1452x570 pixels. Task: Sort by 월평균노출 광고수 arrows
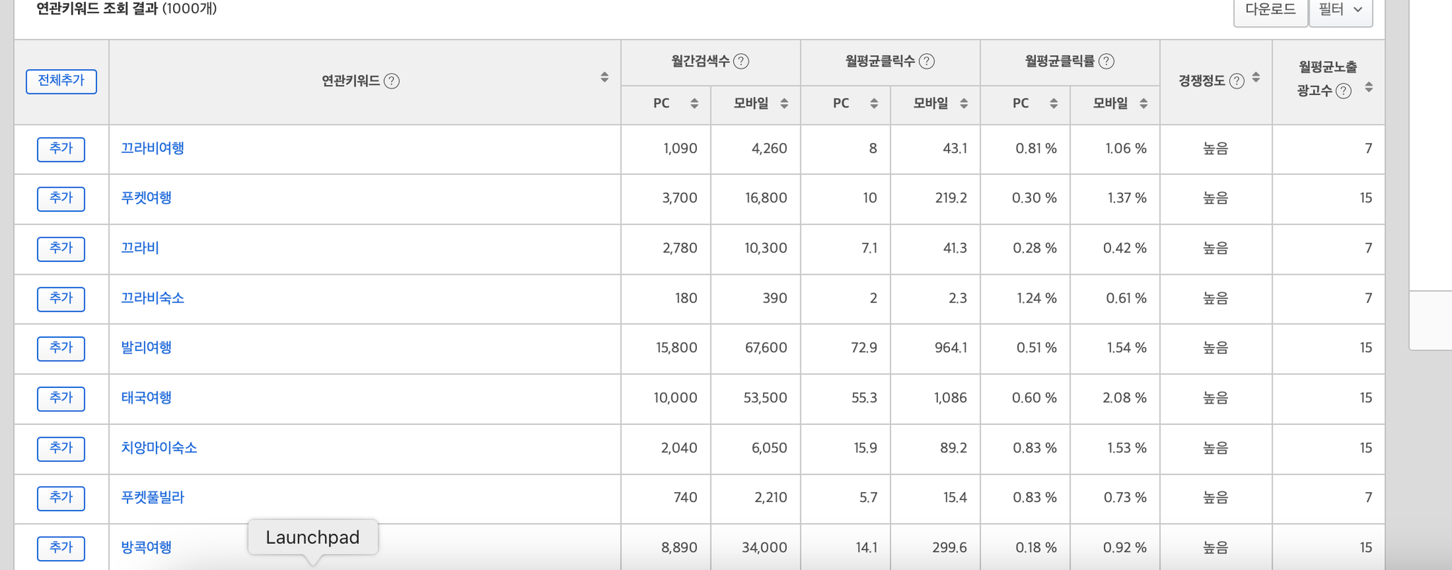[x=1368, y=87]
